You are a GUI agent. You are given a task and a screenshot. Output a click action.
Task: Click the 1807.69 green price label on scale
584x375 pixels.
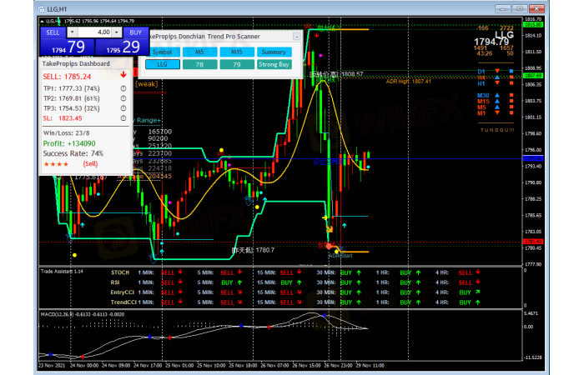click(532, 75)
